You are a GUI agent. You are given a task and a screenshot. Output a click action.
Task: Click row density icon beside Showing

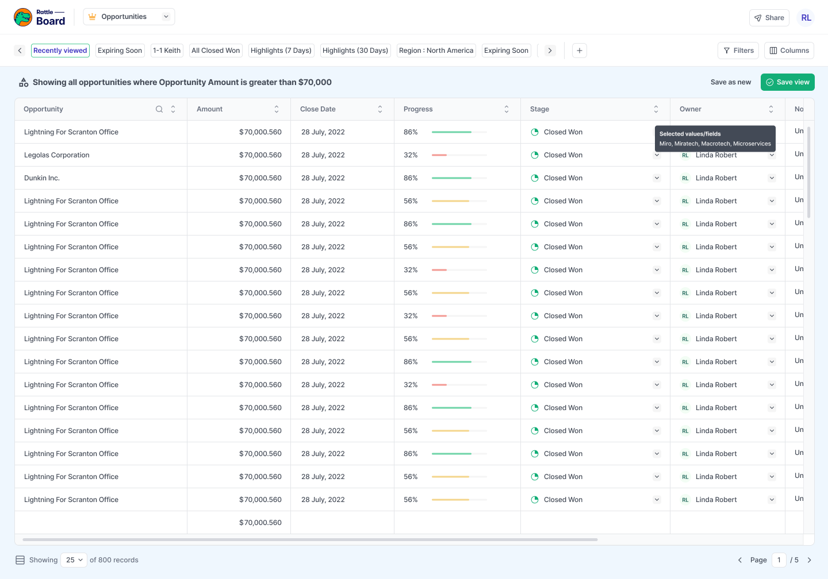[20, 560]
